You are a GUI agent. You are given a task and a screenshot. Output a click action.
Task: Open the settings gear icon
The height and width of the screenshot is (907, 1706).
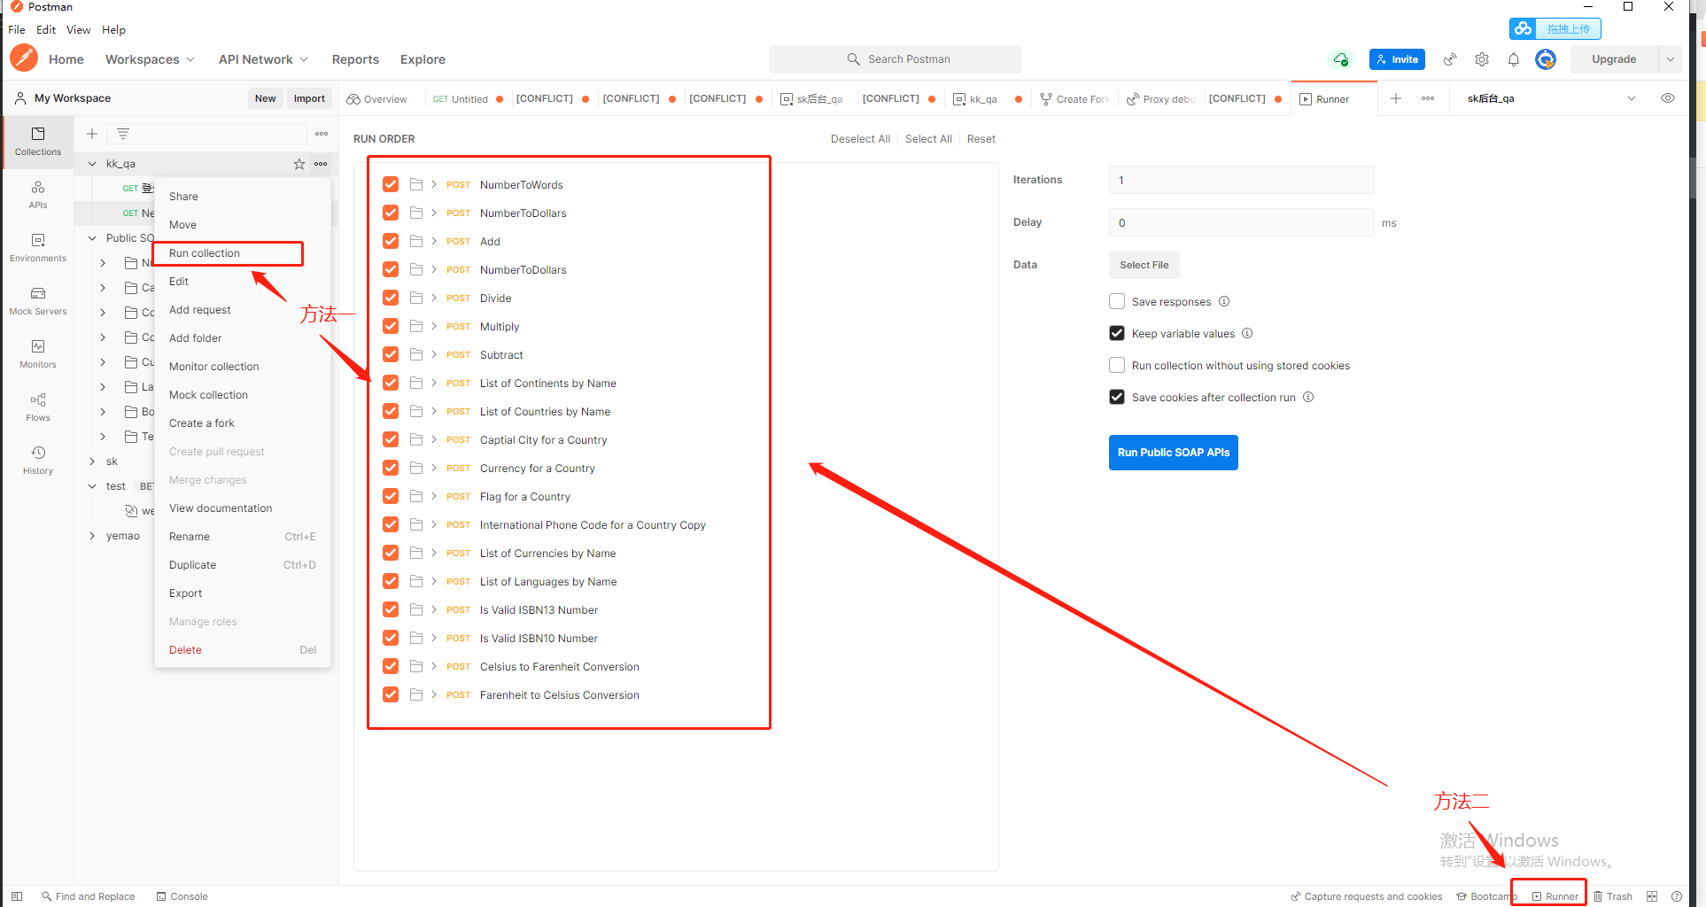tap(1482, 59)
